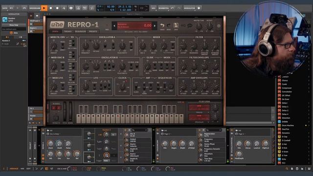313x176 pixels.
Task: Toggle Oscillator A sawtooth shape switch
Action: 105,45
